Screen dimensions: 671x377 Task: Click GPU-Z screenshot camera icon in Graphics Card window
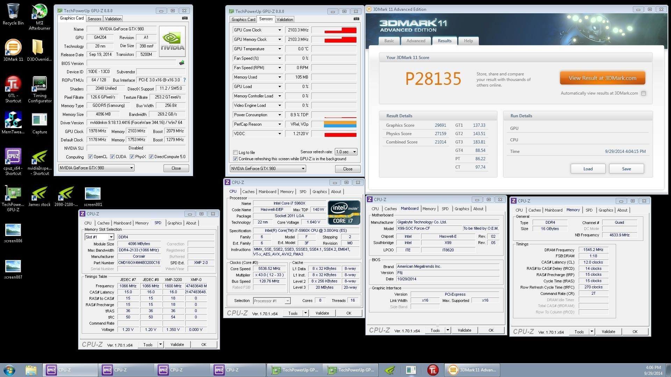tap(185, 18)
